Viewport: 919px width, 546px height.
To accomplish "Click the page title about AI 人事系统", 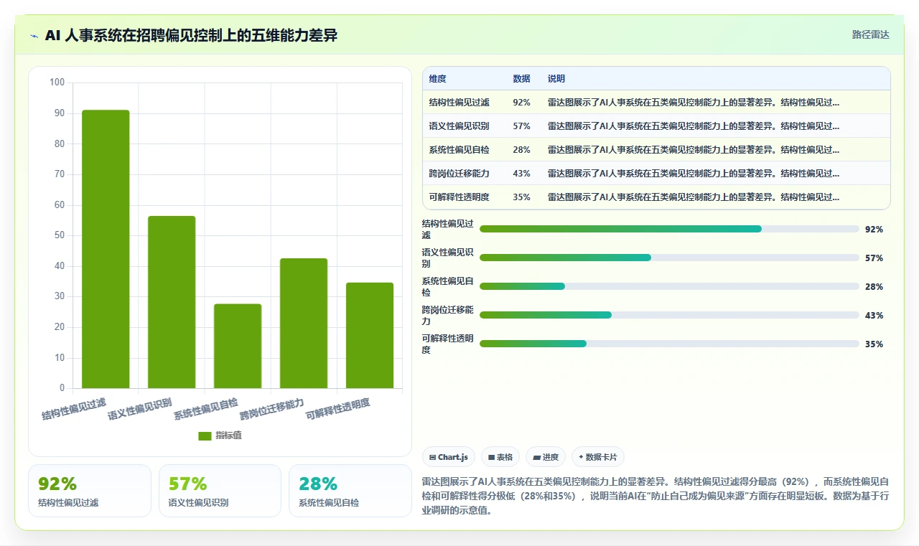I will [191, 36].
